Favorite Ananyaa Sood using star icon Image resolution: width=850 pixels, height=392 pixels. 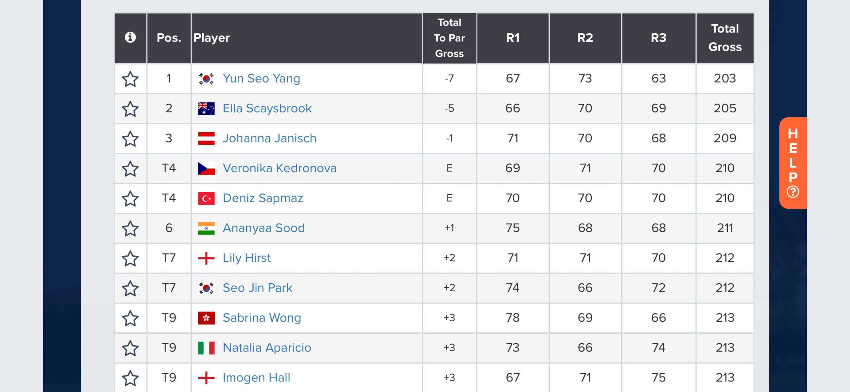[130, 228]
